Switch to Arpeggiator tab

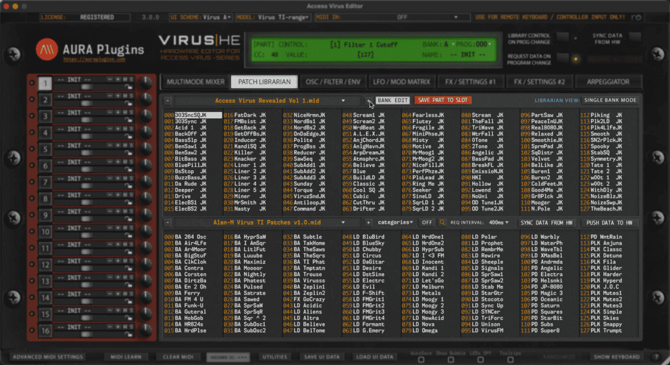(x=608, y=82)
